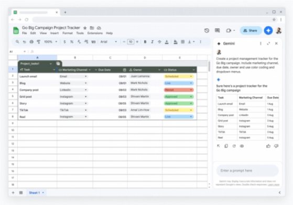Image resolution: width=293 pixels, height=205 pixels.
Task: Click the text color icon
Action: pyautogui.click(x=167, y=42)
